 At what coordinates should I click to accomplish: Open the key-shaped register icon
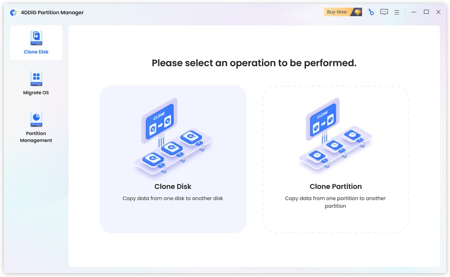371,12
